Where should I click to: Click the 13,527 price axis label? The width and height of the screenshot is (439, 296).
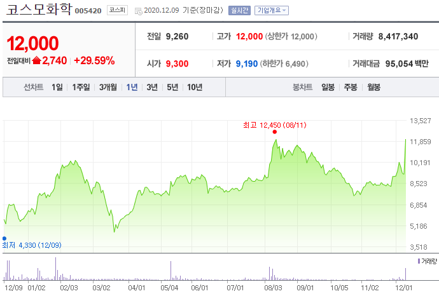pos(421,121)
